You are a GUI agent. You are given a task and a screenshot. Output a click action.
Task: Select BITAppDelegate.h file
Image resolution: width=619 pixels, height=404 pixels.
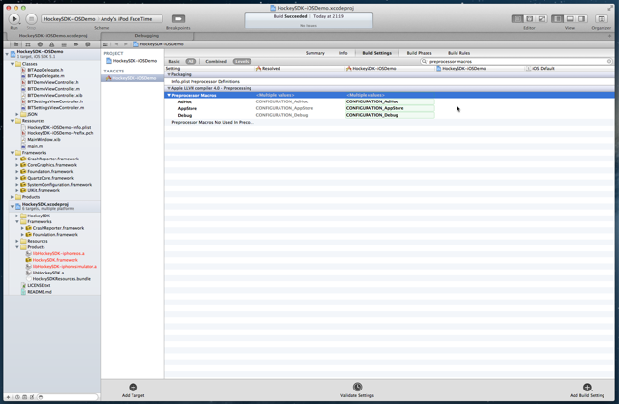[45, 70]
